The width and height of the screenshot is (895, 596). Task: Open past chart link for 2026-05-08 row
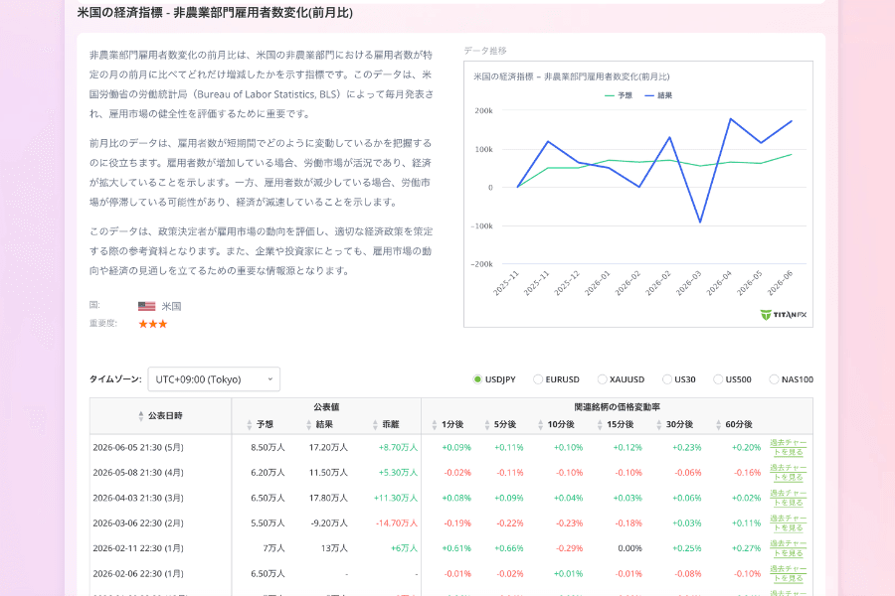point(789,472)
